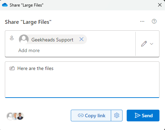The width and height of the screenshot is (165, 130).
Task: Open link settings gear icon
Action: tap(117, 116)
